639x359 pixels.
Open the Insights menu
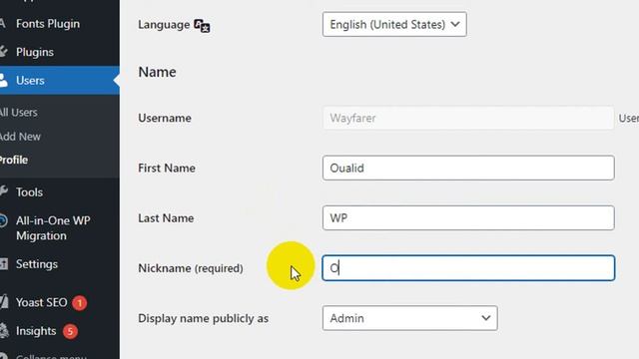click(36, 331)
